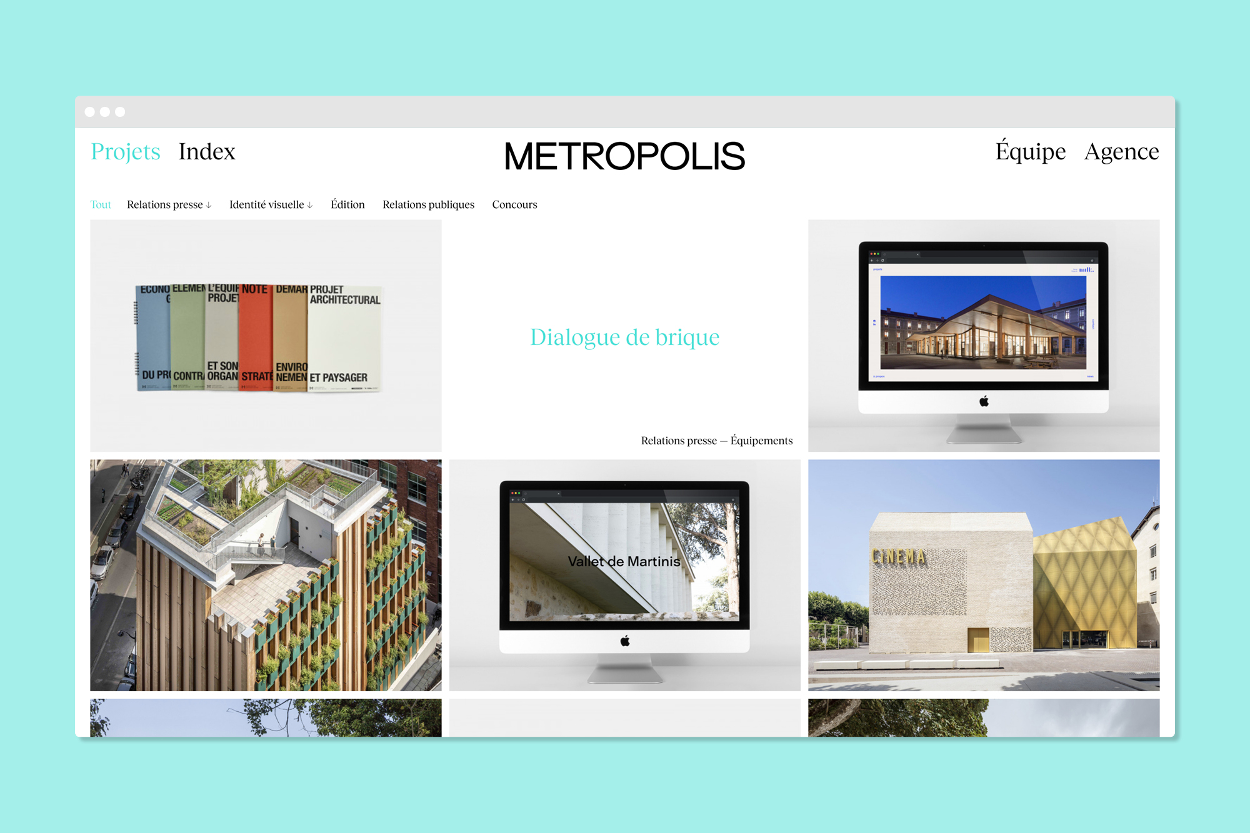Image resolution: width=1250 pixels, height=833 pixels.
Task: Click the METROPOLIS logo
Action: [624, 156]
